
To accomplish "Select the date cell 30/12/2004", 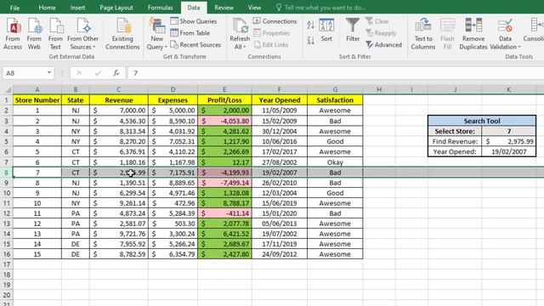I will click(x=280, y=132).
